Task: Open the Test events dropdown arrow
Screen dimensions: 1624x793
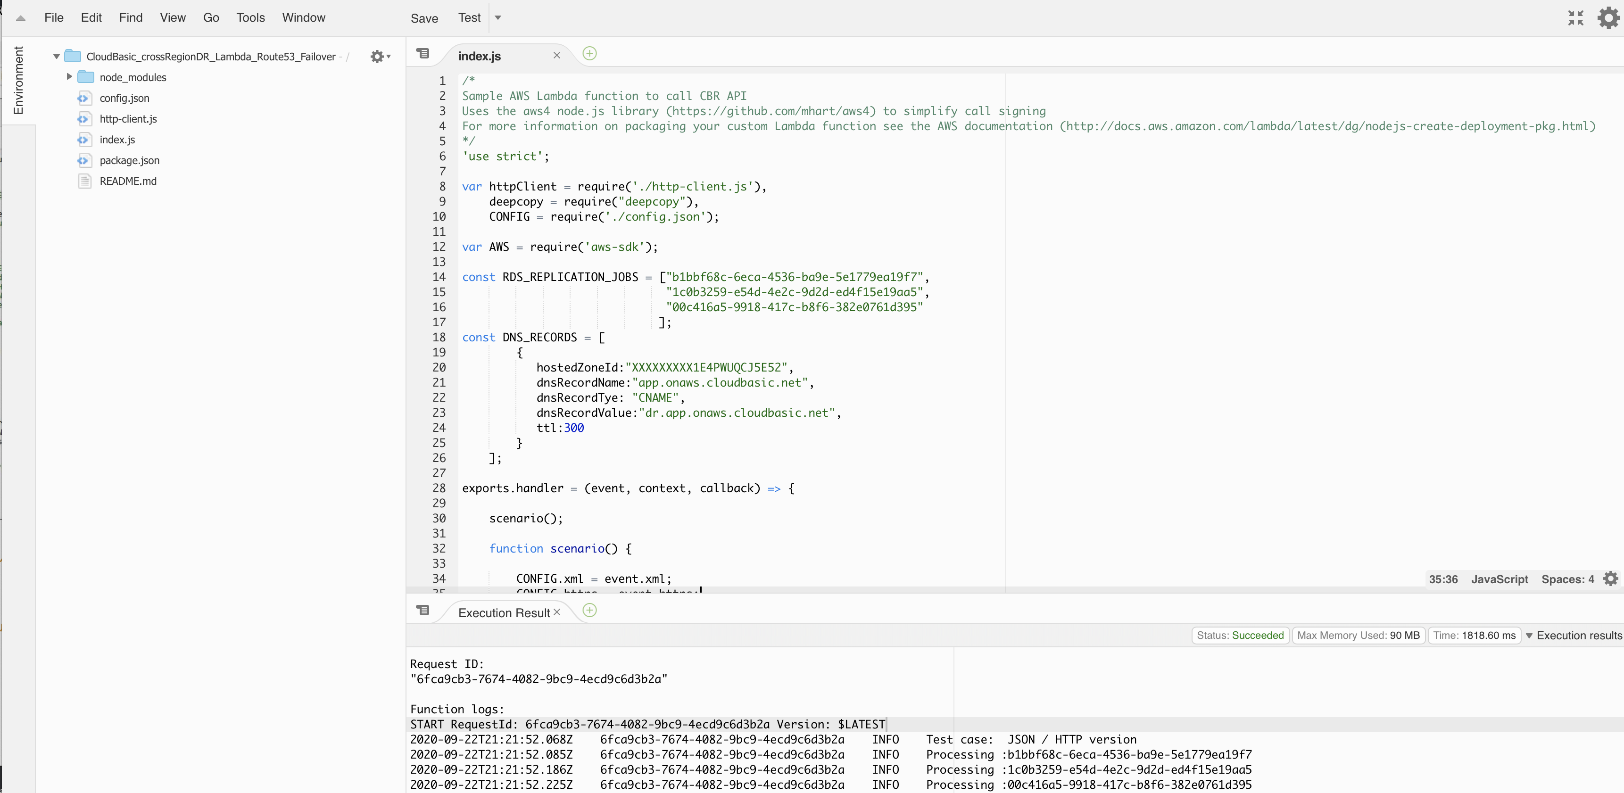Action: (x=498, y=17)
